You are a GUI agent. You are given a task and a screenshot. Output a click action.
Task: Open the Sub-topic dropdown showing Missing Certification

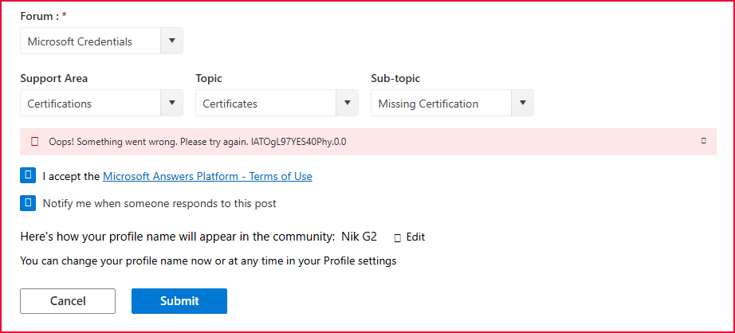(x=452, y=103)
